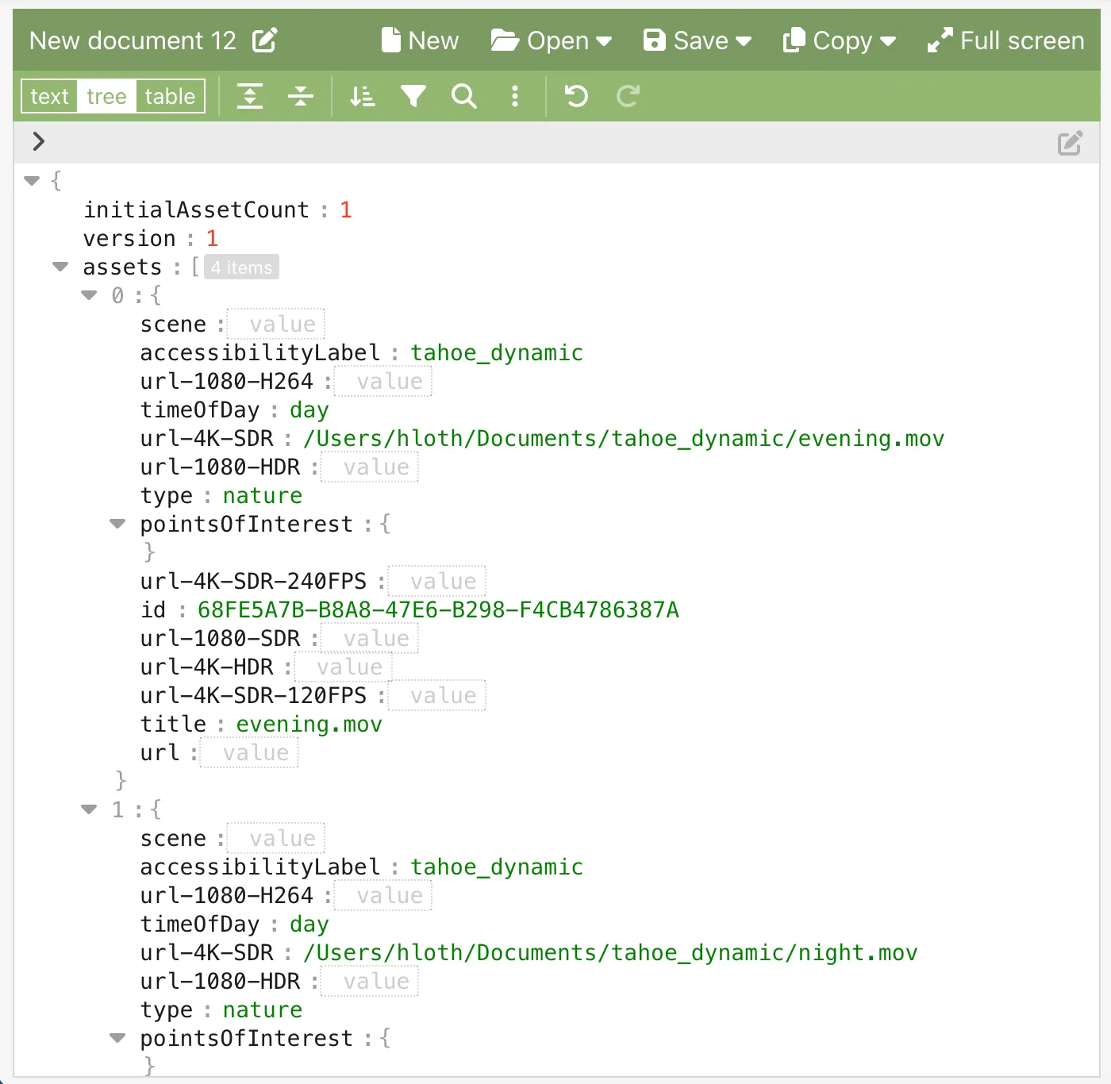Edit empty url-1080-HDR value in asset 0
Screen dimensions: 1111x1084
370,467
